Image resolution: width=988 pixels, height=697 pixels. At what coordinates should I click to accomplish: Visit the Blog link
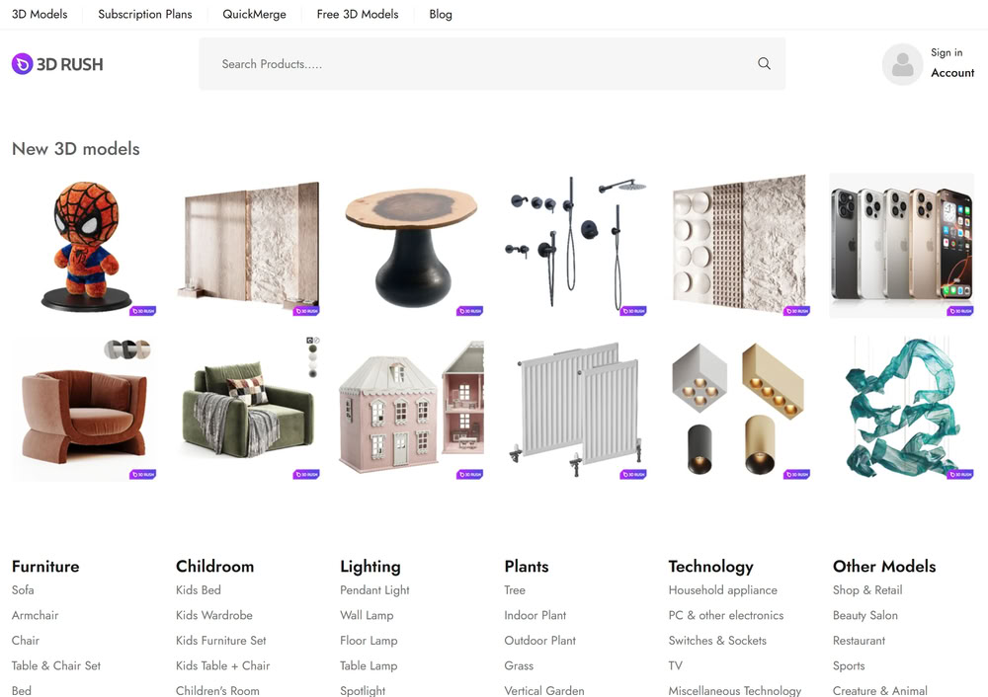tap(441, 14)
